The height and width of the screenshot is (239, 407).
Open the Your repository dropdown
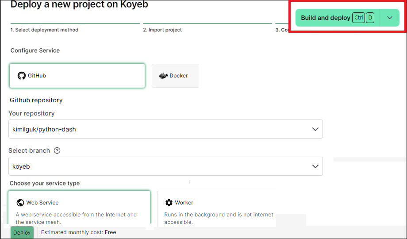(165, 129)
